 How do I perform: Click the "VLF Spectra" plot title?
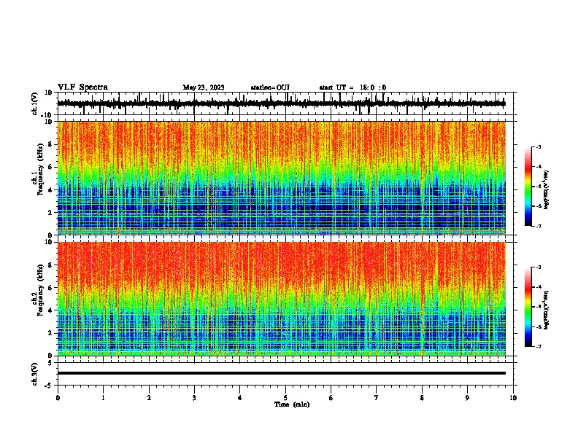pos(82,87)
